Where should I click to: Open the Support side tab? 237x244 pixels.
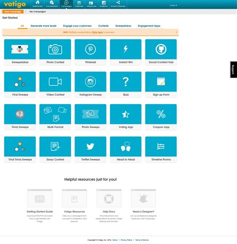point(233,69)
